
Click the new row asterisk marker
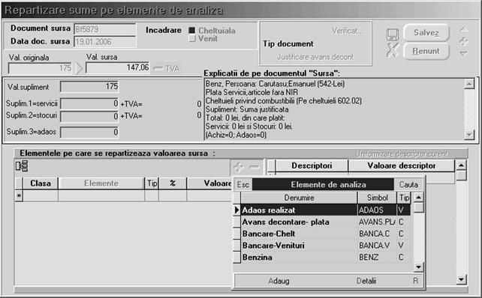coord(19,195)
